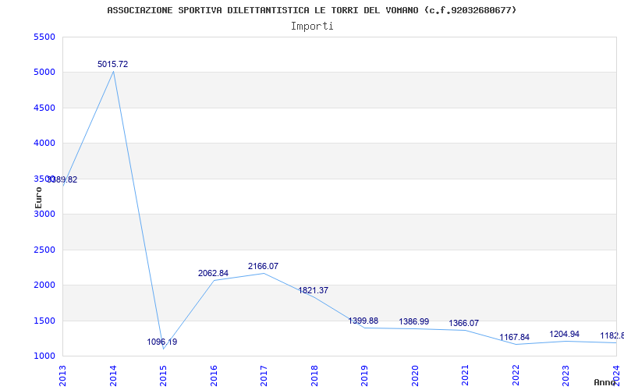624x390 pixels.
Task: Click the 2017 x-axis year label
Action: [x=264, y=376]
